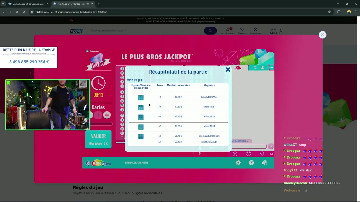Open Ludovic account profile icon

[x=281, y=31]
